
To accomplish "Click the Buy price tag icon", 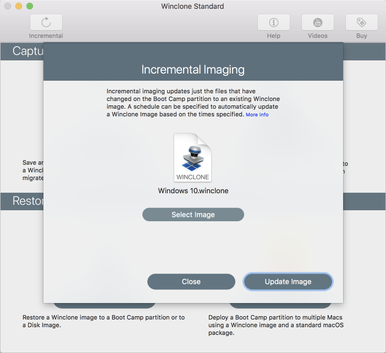I will 361,23.
